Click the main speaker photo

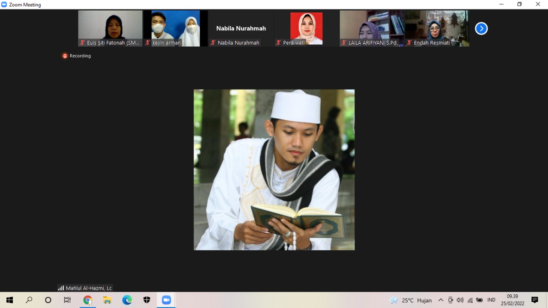point(274,170)
